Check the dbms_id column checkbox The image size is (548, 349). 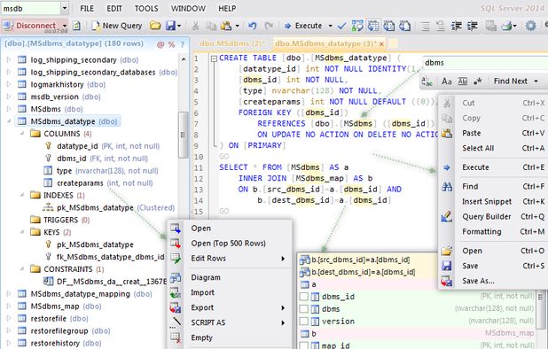click(304, 297)
